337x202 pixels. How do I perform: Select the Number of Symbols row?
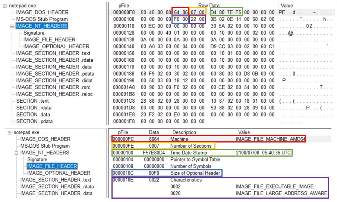point(220,166)
